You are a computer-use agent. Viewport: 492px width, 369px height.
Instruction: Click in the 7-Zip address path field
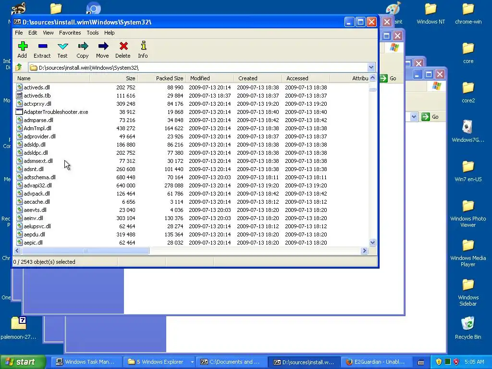[x=198, y=67]
